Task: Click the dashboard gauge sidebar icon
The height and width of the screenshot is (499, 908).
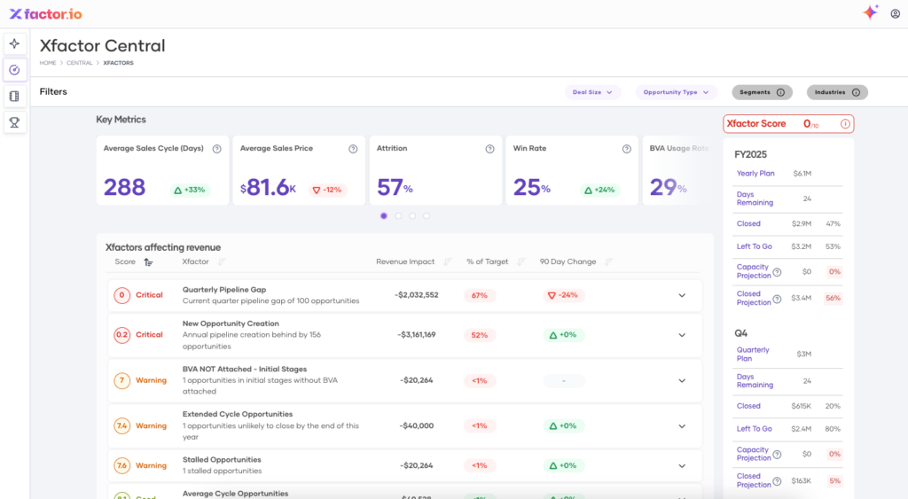Action: pyautogui.click(x=14, y=70)
